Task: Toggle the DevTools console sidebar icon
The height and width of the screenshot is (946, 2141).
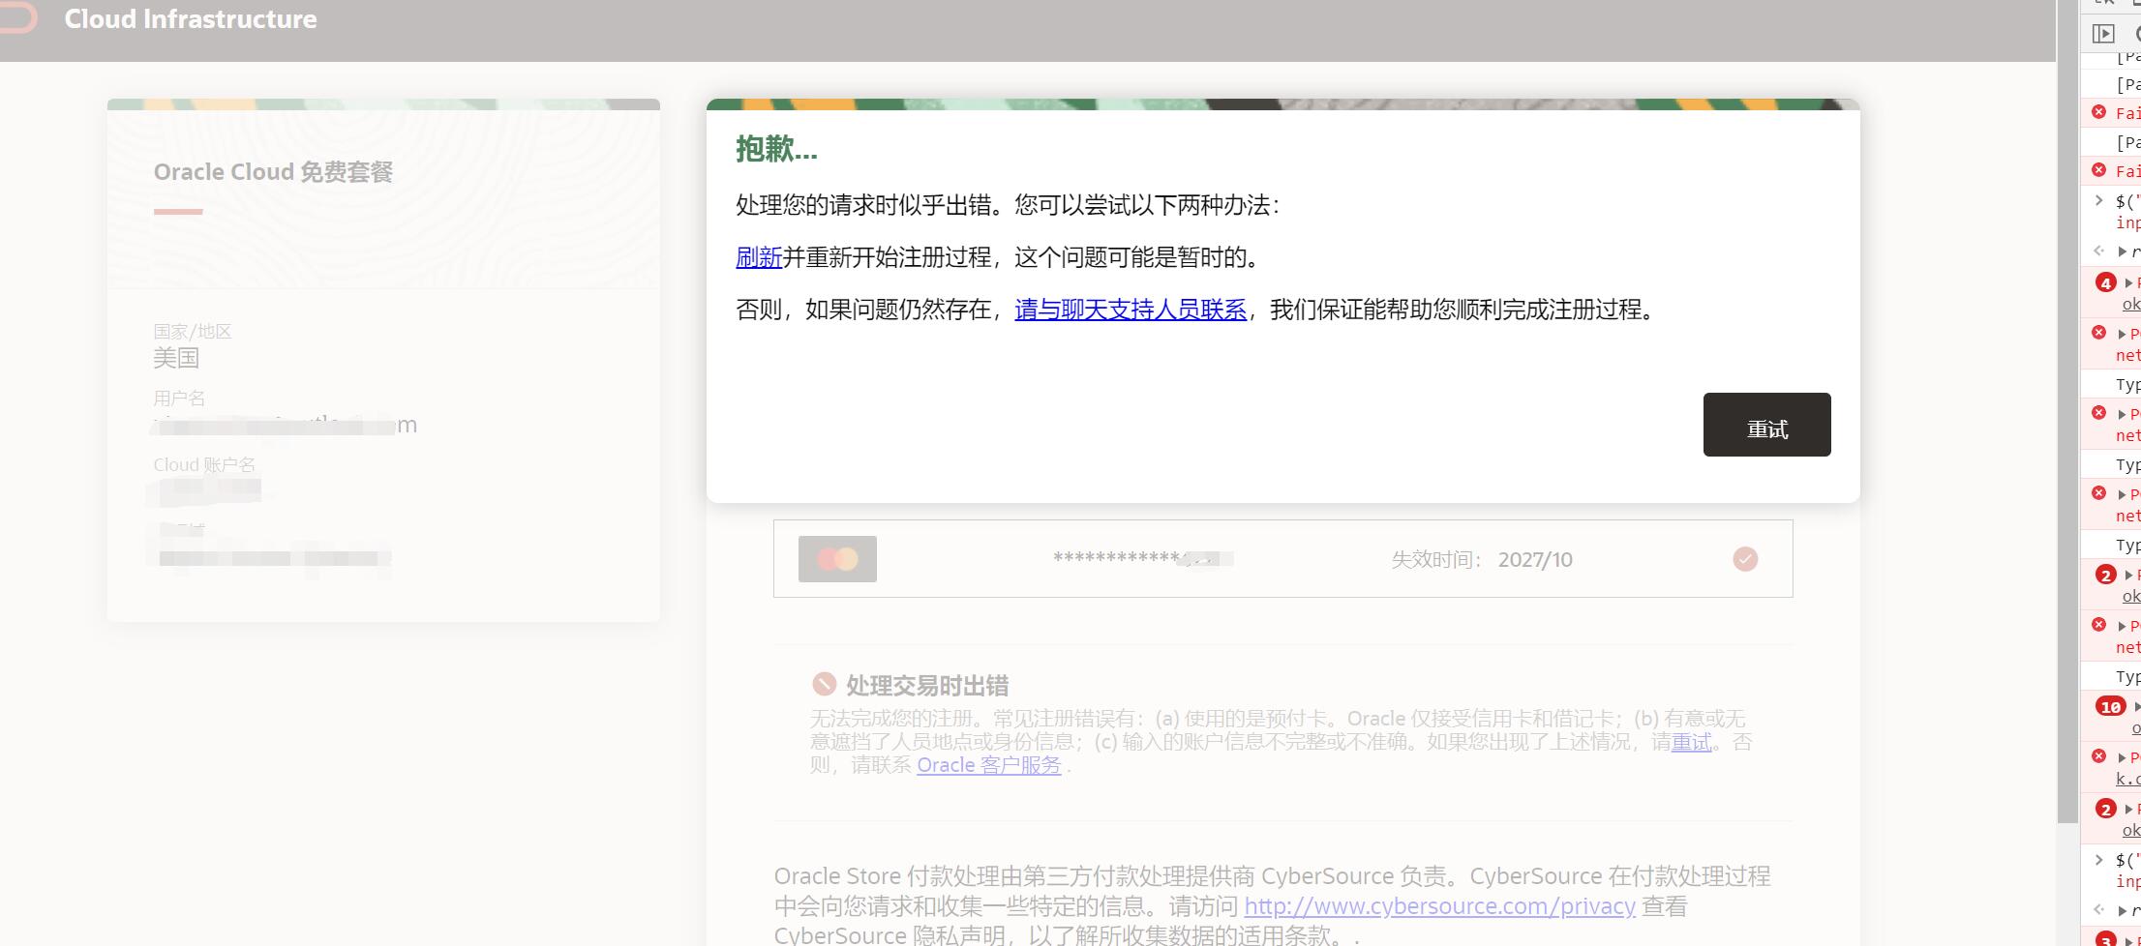Action: pyautogui.click(x=2103, y=34)
